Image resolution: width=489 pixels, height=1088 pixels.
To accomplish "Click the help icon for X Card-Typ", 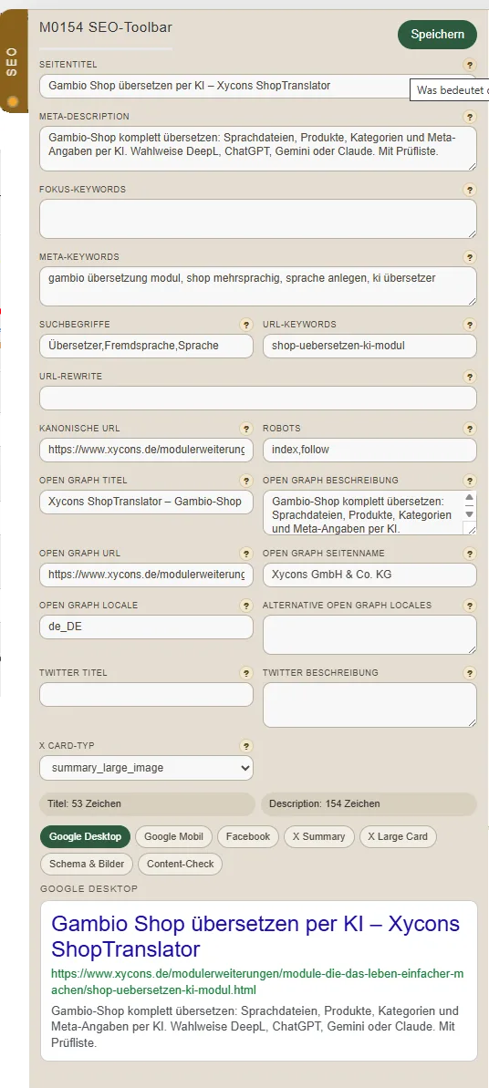I will (246, 746).
